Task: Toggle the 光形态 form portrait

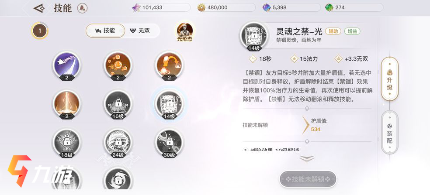Action: (x=184, y=32)
